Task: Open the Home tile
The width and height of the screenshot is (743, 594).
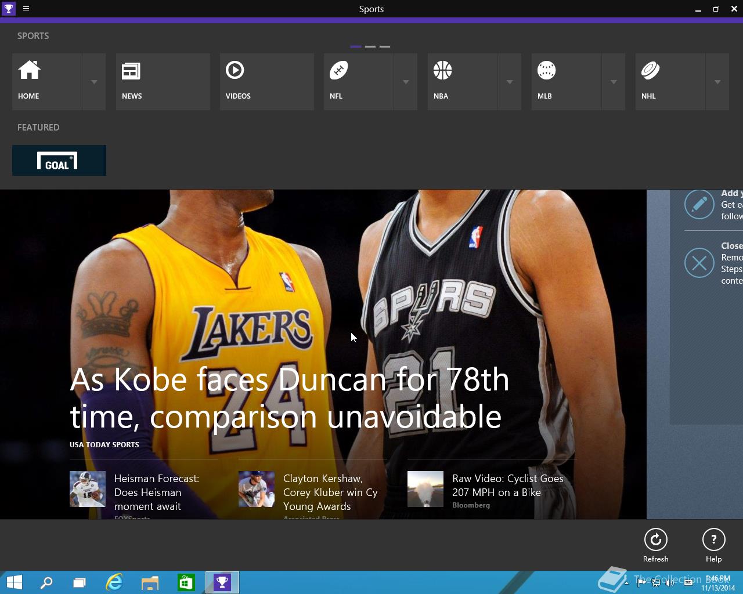Action: click(x=47, y=81)
